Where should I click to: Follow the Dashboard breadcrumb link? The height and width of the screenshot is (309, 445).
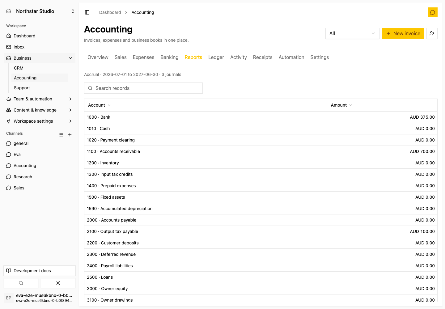110,12
